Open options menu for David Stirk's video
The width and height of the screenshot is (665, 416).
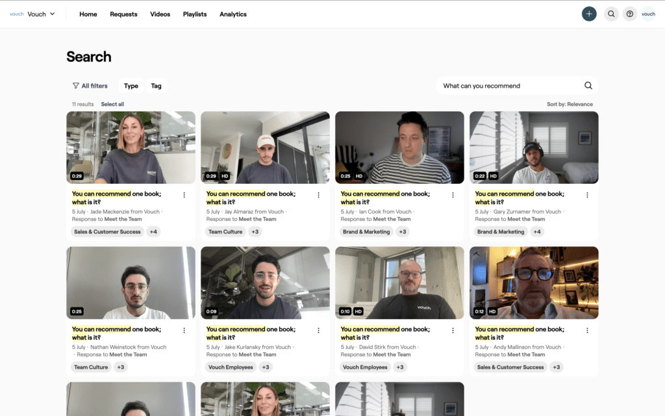[x=453, y=330]
